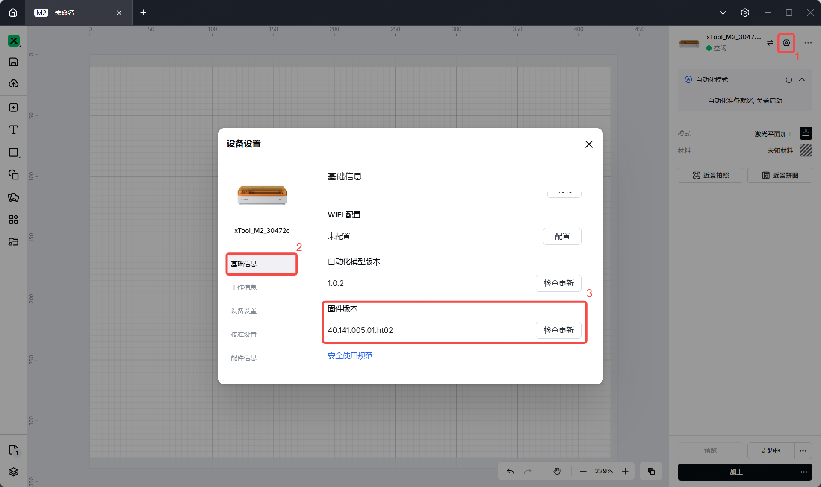Click the laser flat processing mode icon
The width and height of the screenshot is (821, 487).
pos(806,133)
